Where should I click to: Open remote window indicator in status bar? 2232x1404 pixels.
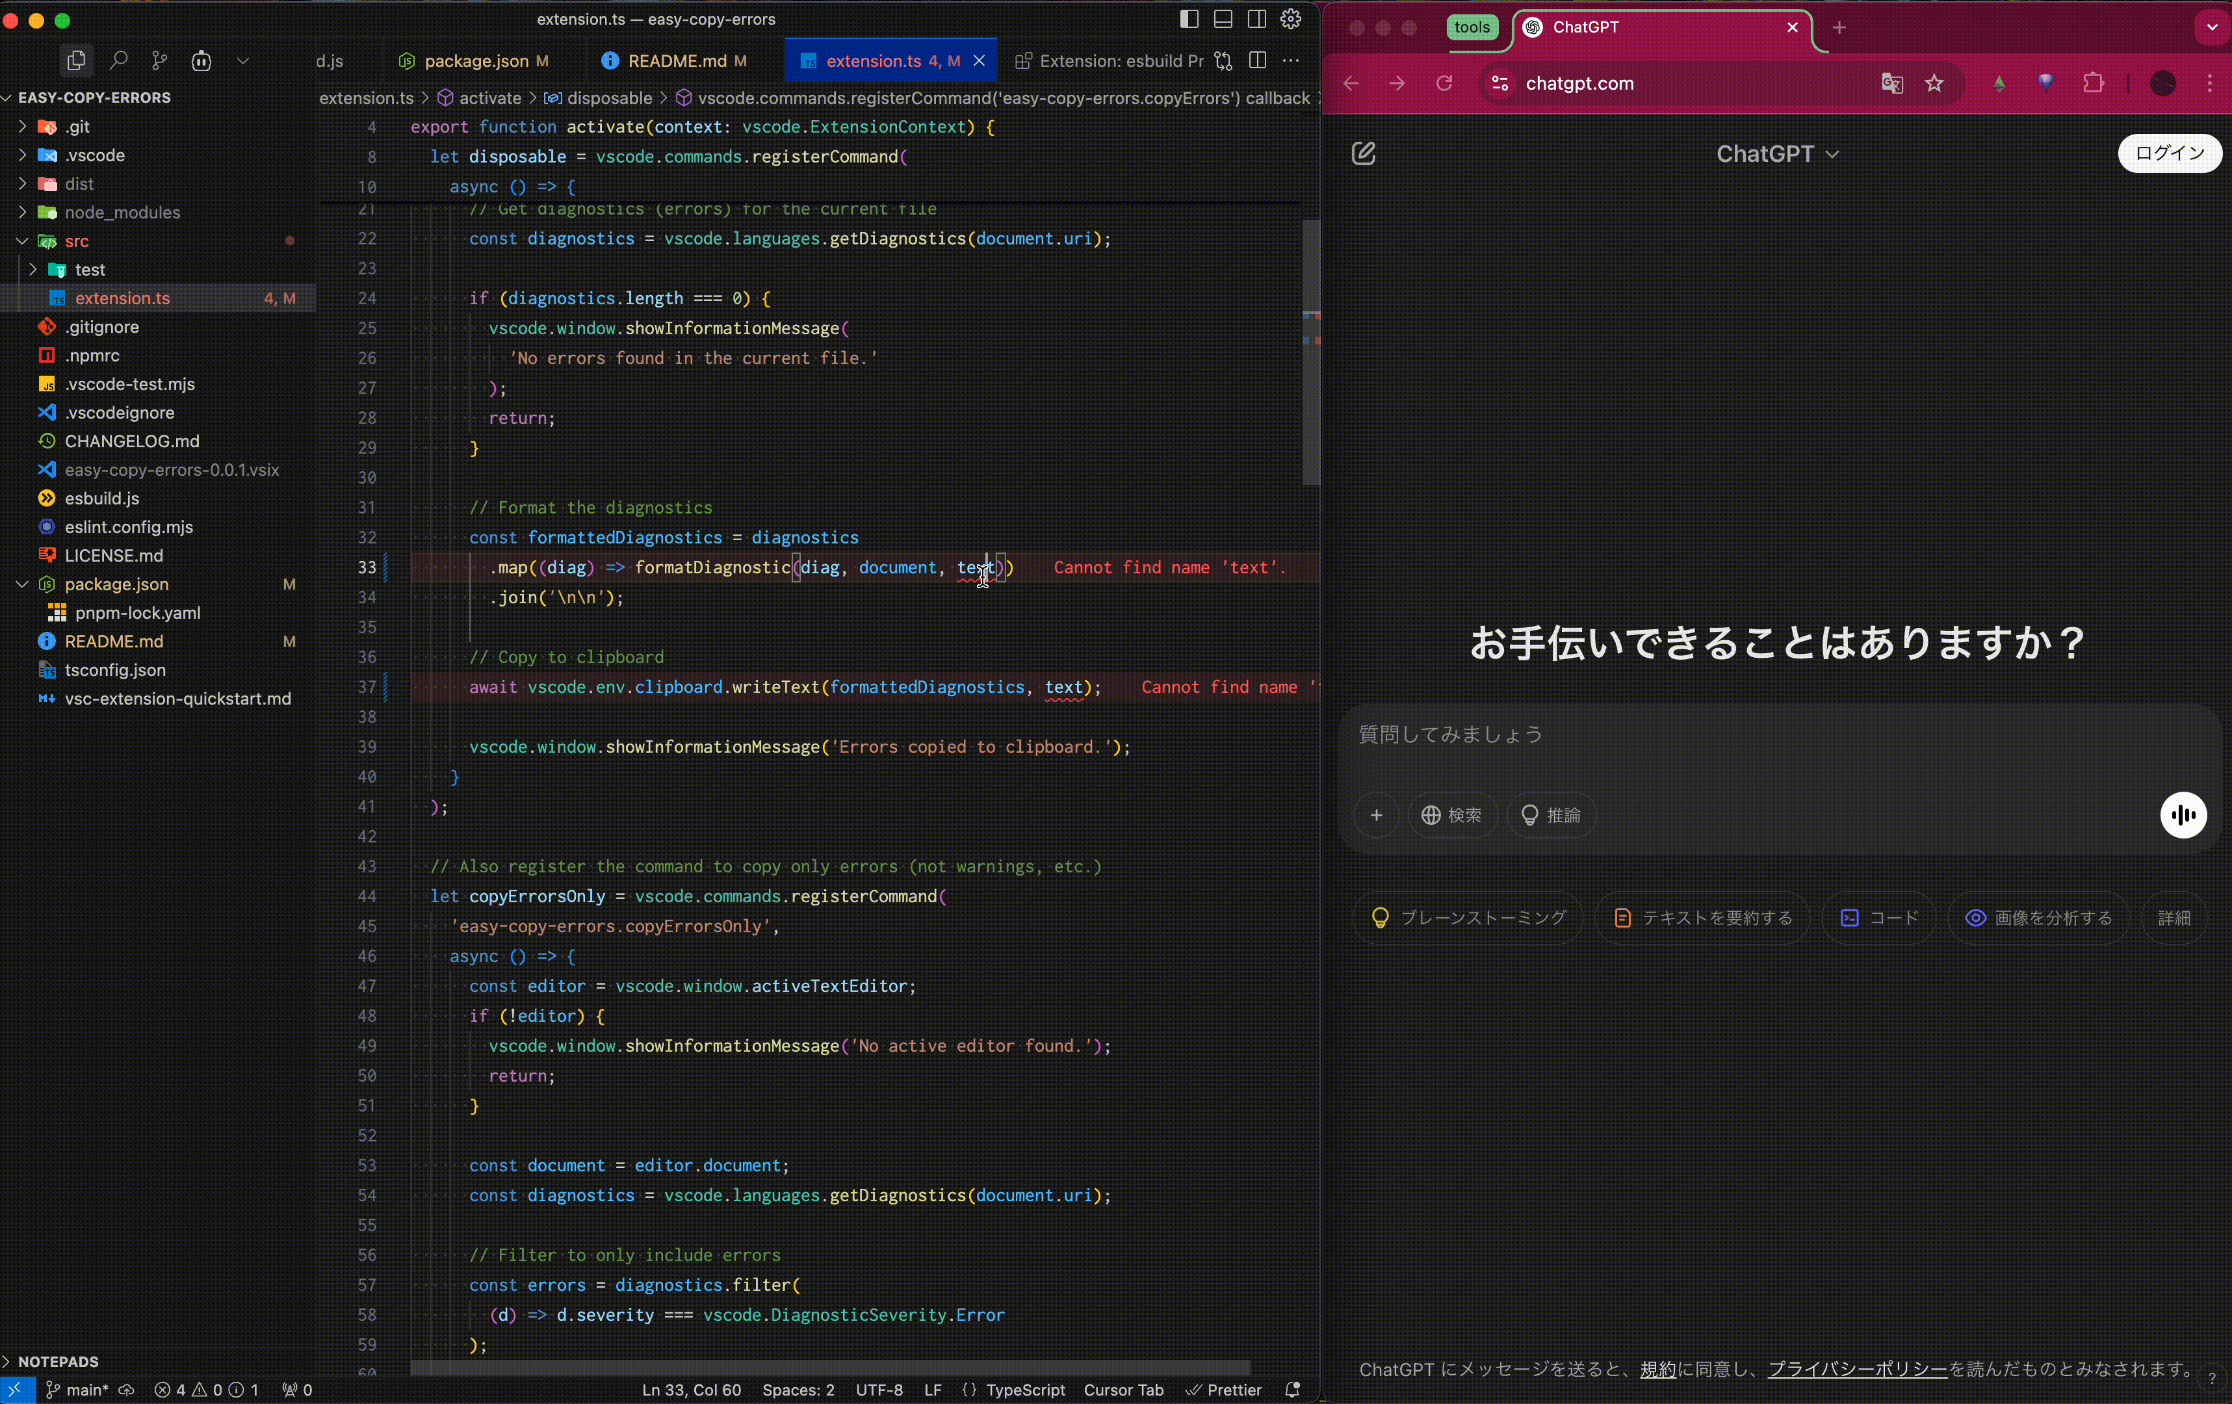17,1389
